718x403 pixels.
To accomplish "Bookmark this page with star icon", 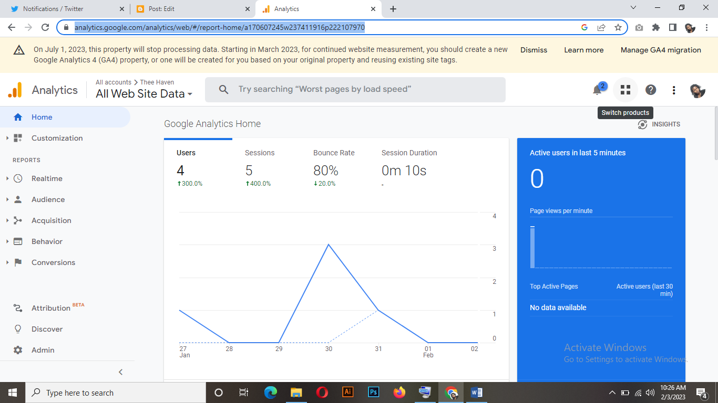I will 618,27.
